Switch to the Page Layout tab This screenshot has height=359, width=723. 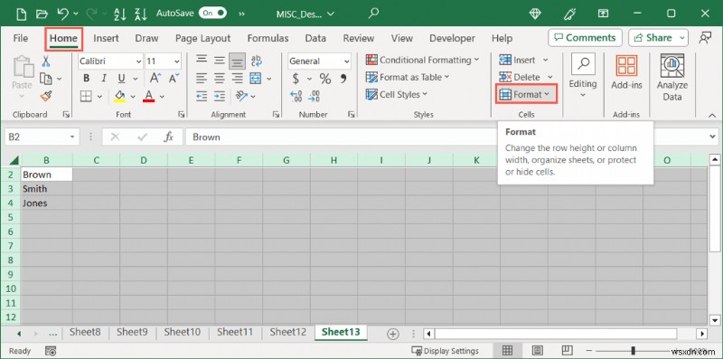point(202,38)
